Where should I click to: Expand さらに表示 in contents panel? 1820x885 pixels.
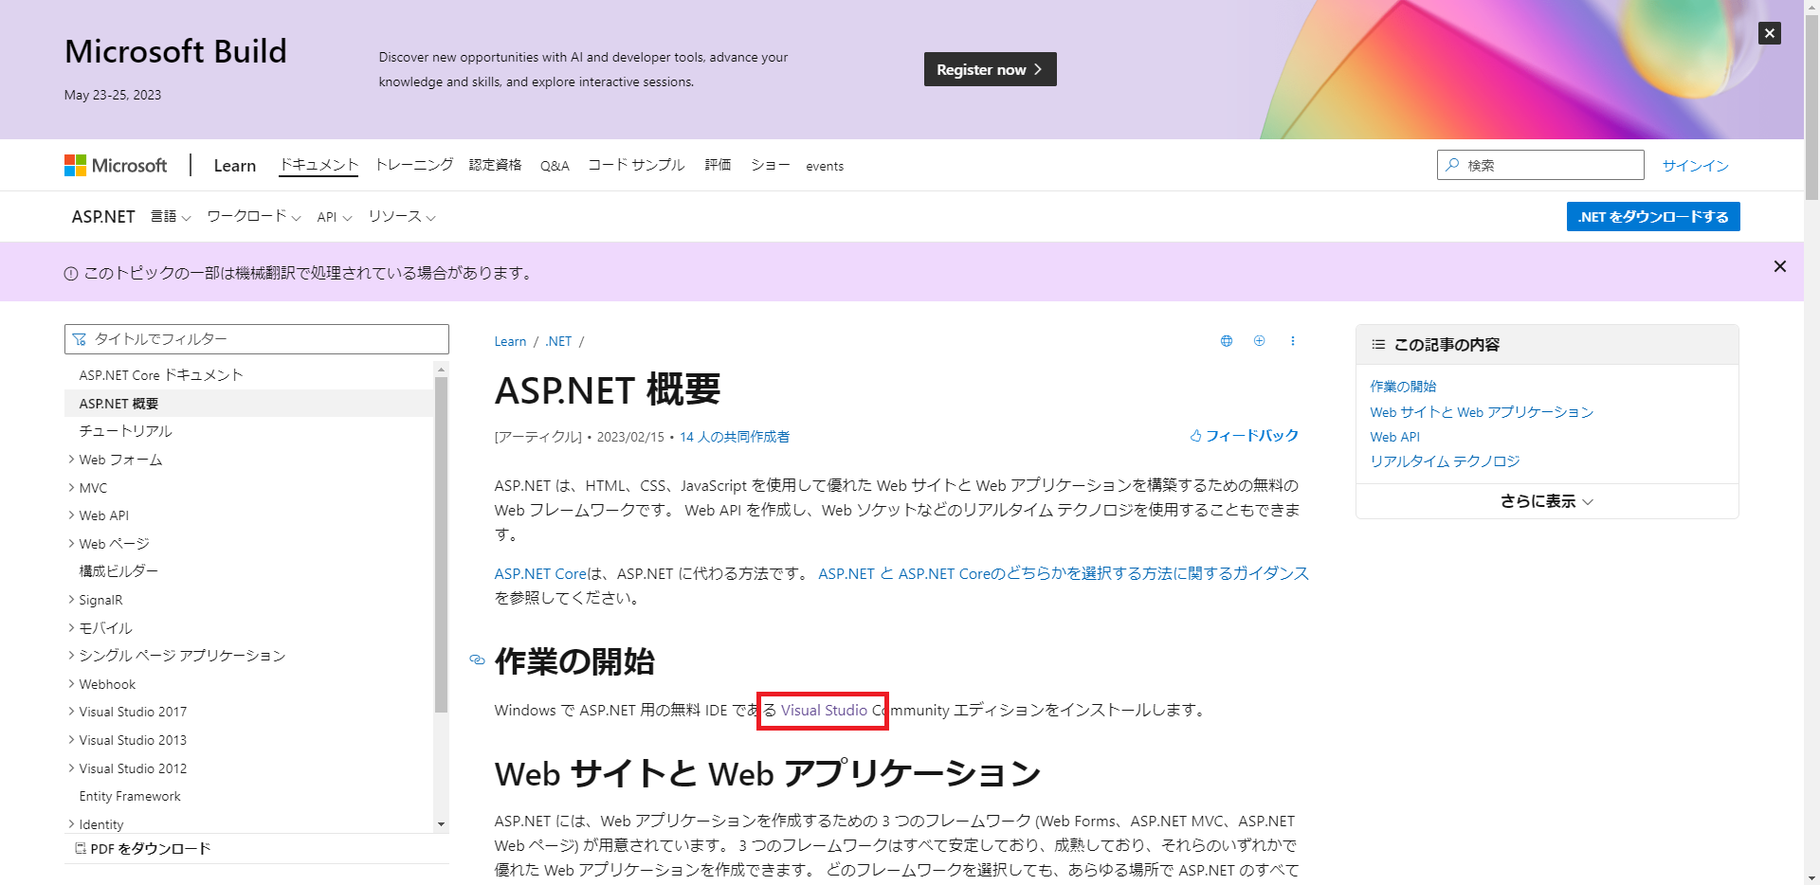1547,501
